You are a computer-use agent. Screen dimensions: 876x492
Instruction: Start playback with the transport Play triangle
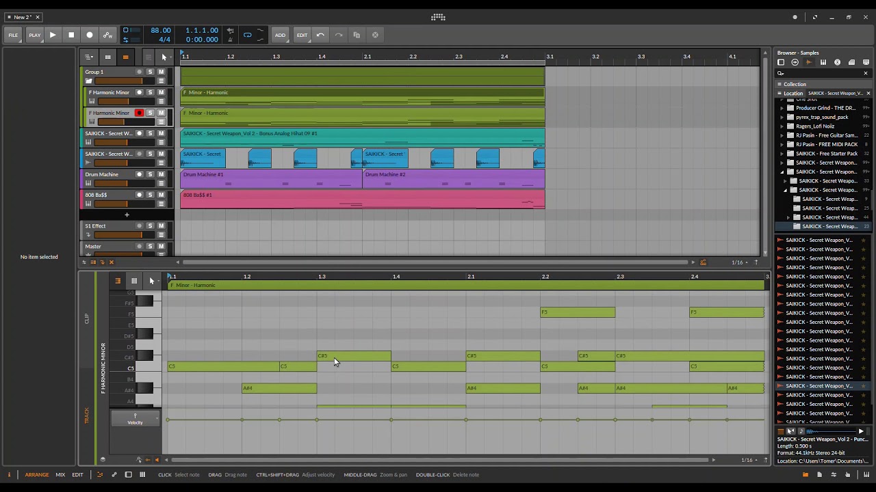click(53, 35)
